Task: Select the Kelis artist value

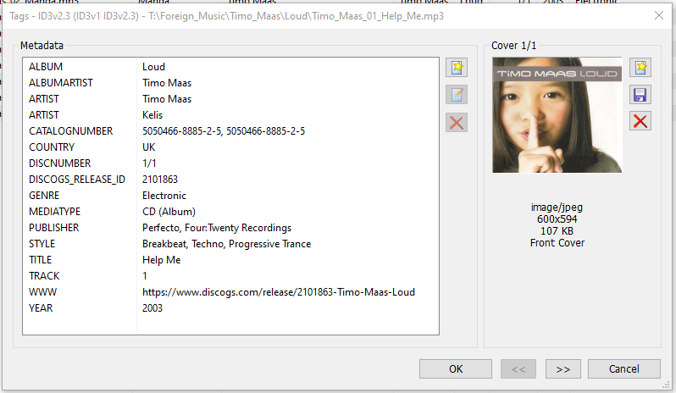Action: pyautogui.click(x=152, y=115)
